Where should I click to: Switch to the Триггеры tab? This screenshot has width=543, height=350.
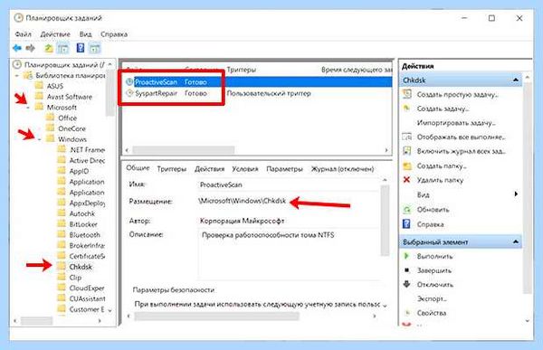(x=172, y=169)
